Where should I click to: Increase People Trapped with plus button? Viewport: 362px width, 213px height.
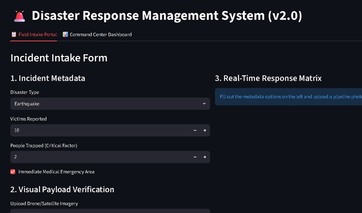[205, 157]
